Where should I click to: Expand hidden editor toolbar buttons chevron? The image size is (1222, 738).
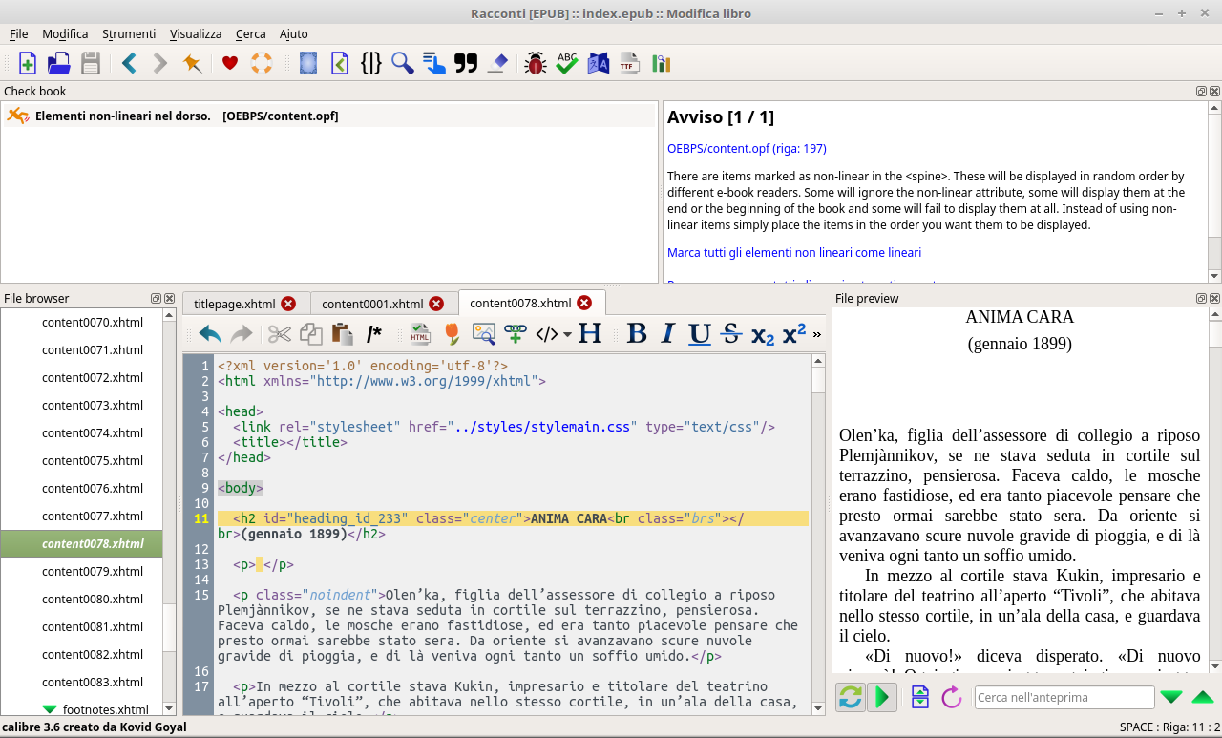pyautogui.click(x=816, y=334)
